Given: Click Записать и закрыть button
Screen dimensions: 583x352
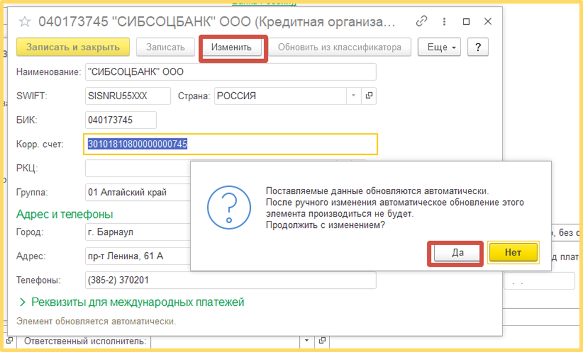Looking at the screenshot, I should (73, 47).
